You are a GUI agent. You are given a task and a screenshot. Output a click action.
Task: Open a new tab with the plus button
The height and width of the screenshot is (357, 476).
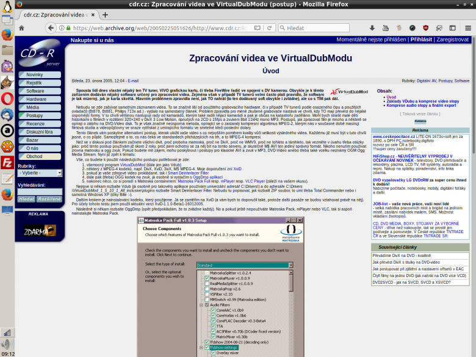coord(105,15)
